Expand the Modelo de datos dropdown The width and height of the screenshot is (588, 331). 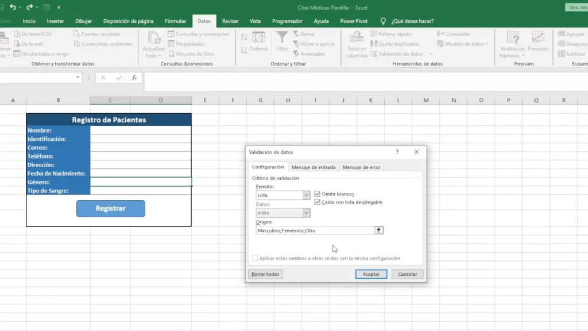pos(487,44)
